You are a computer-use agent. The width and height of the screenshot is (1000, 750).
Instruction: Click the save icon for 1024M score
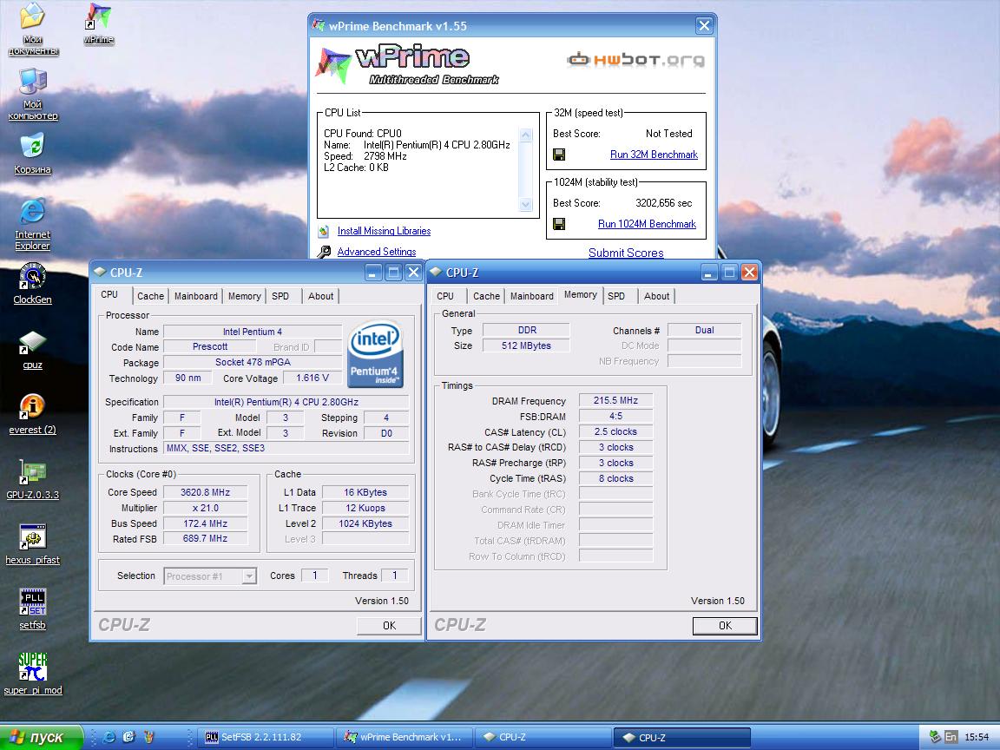559,224
